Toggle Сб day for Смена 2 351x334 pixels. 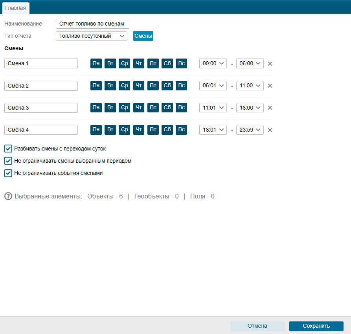tap(167, 86)
